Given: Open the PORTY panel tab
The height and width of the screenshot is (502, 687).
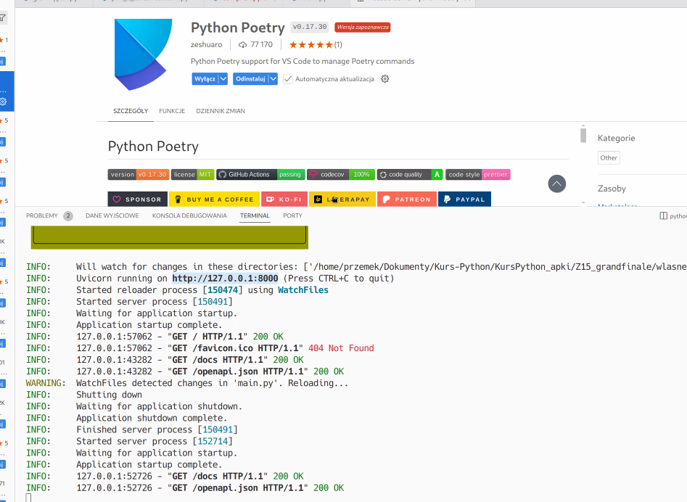Looking at the screenshot, I should 292,215.
